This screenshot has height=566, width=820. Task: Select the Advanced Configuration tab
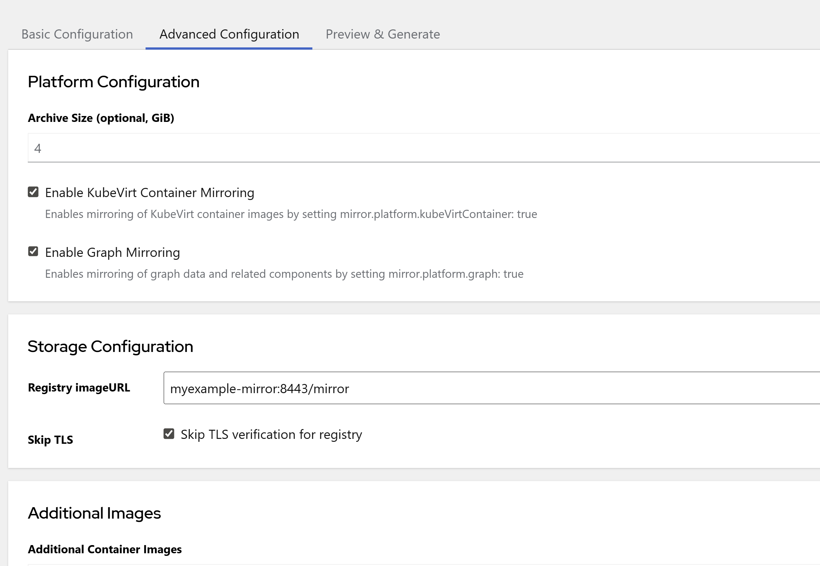point(229,34)
